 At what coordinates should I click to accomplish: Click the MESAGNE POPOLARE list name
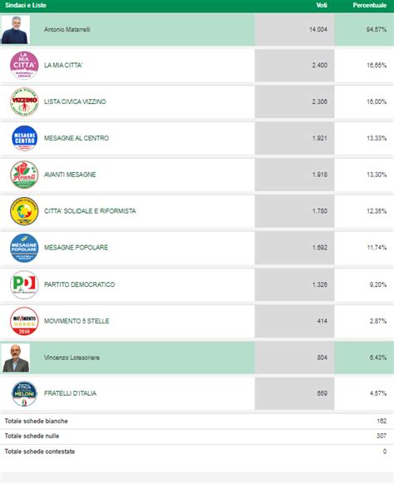pos(76,248)
